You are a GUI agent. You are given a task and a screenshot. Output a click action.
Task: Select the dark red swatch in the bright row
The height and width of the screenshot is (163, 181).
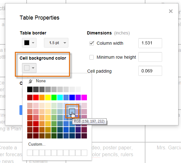30,97
